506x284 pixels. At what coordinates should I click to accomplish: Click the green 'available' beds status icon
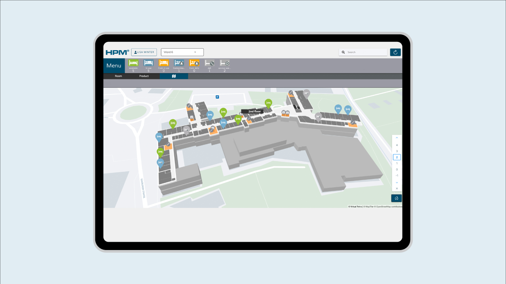point(133,63)
